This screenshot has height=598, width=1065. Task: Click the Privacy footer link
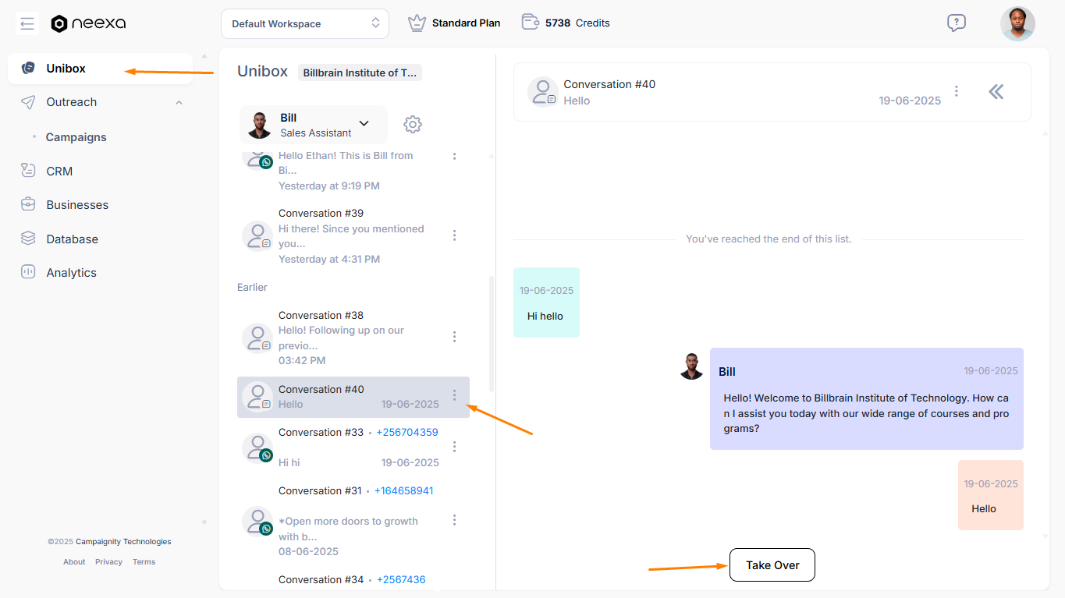(x=108, y=562)
